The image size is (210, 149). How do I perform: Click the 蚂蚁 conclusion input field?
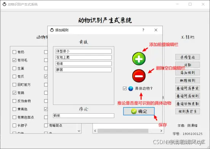83,116
